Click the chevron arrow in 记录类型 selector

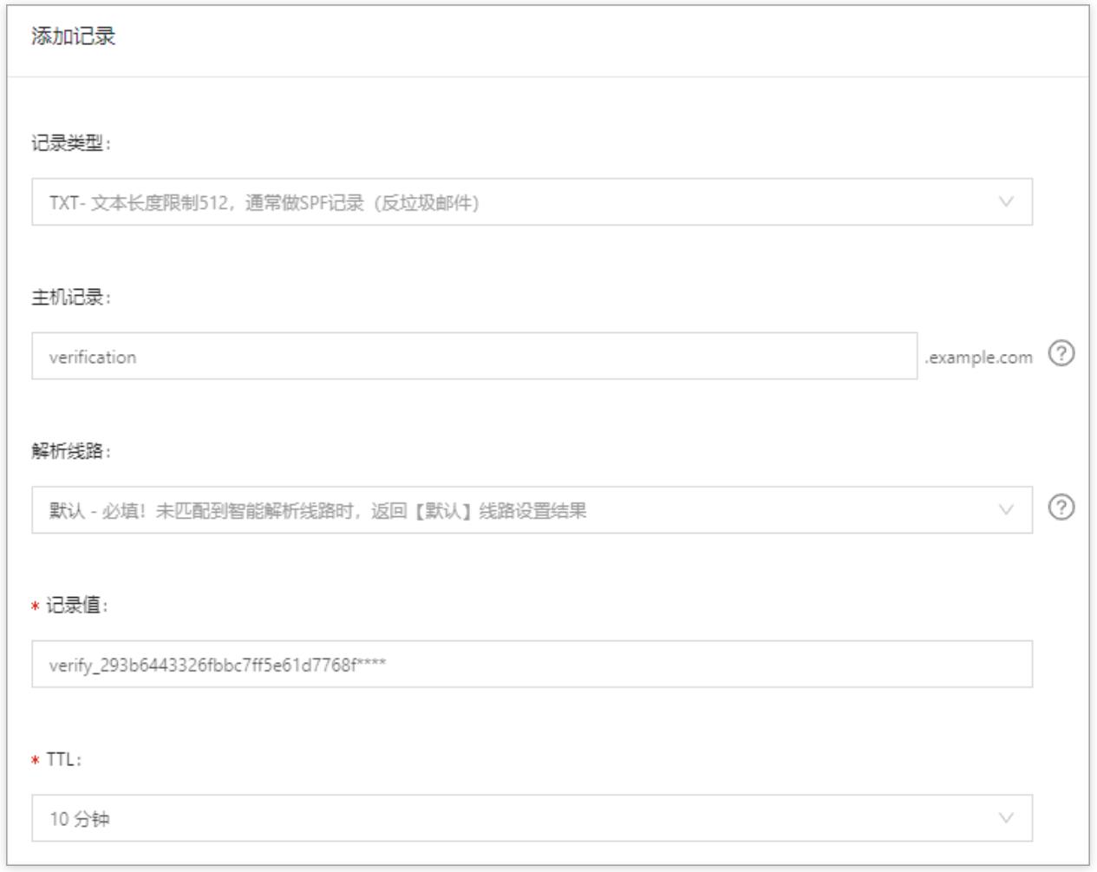click(1005, 202)
